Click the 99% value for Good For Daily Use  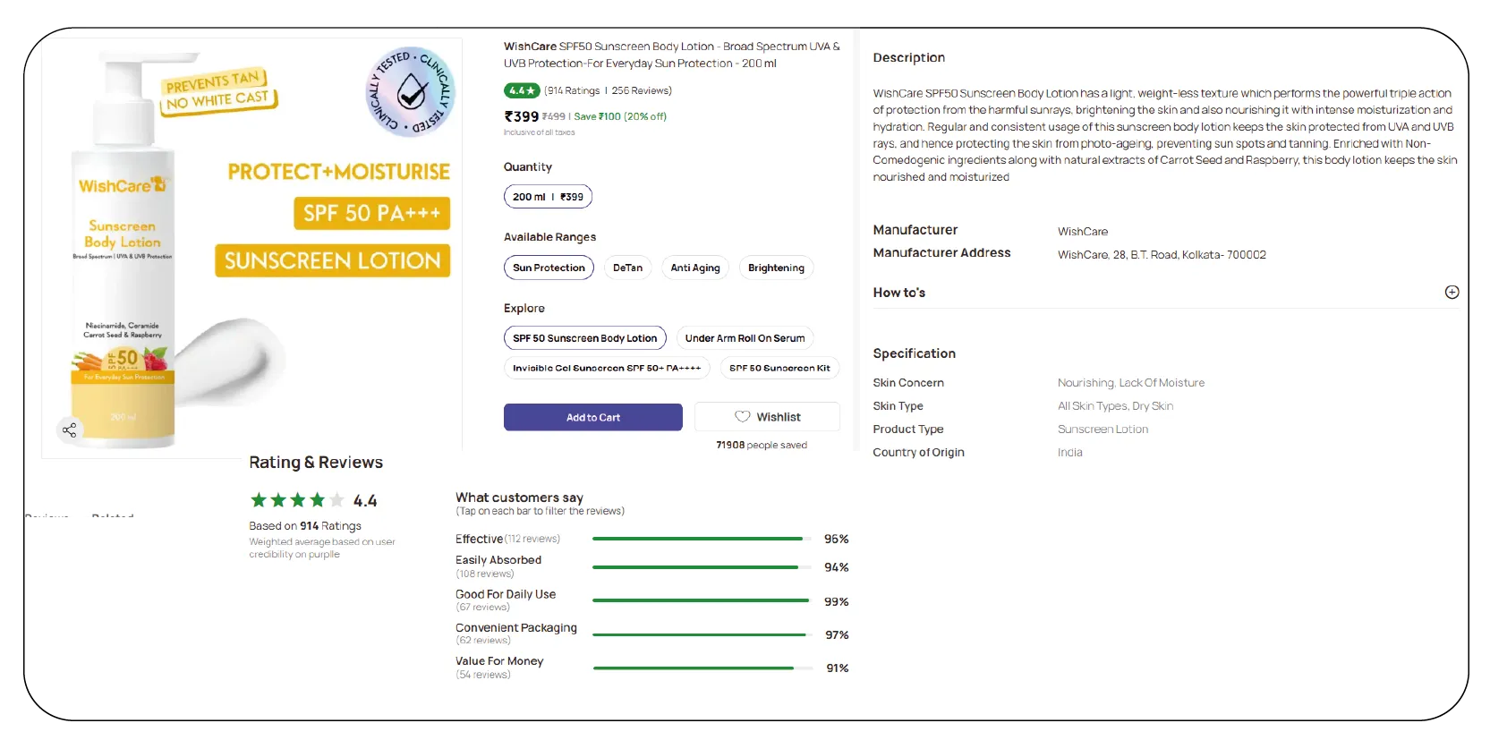pos(836,601)
